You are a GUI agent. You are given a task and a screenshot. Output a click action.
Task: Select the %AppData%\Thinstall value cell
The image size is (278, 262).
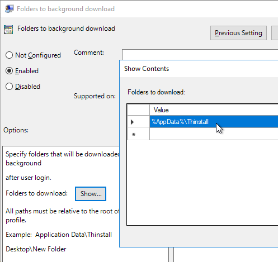point(214,122)
